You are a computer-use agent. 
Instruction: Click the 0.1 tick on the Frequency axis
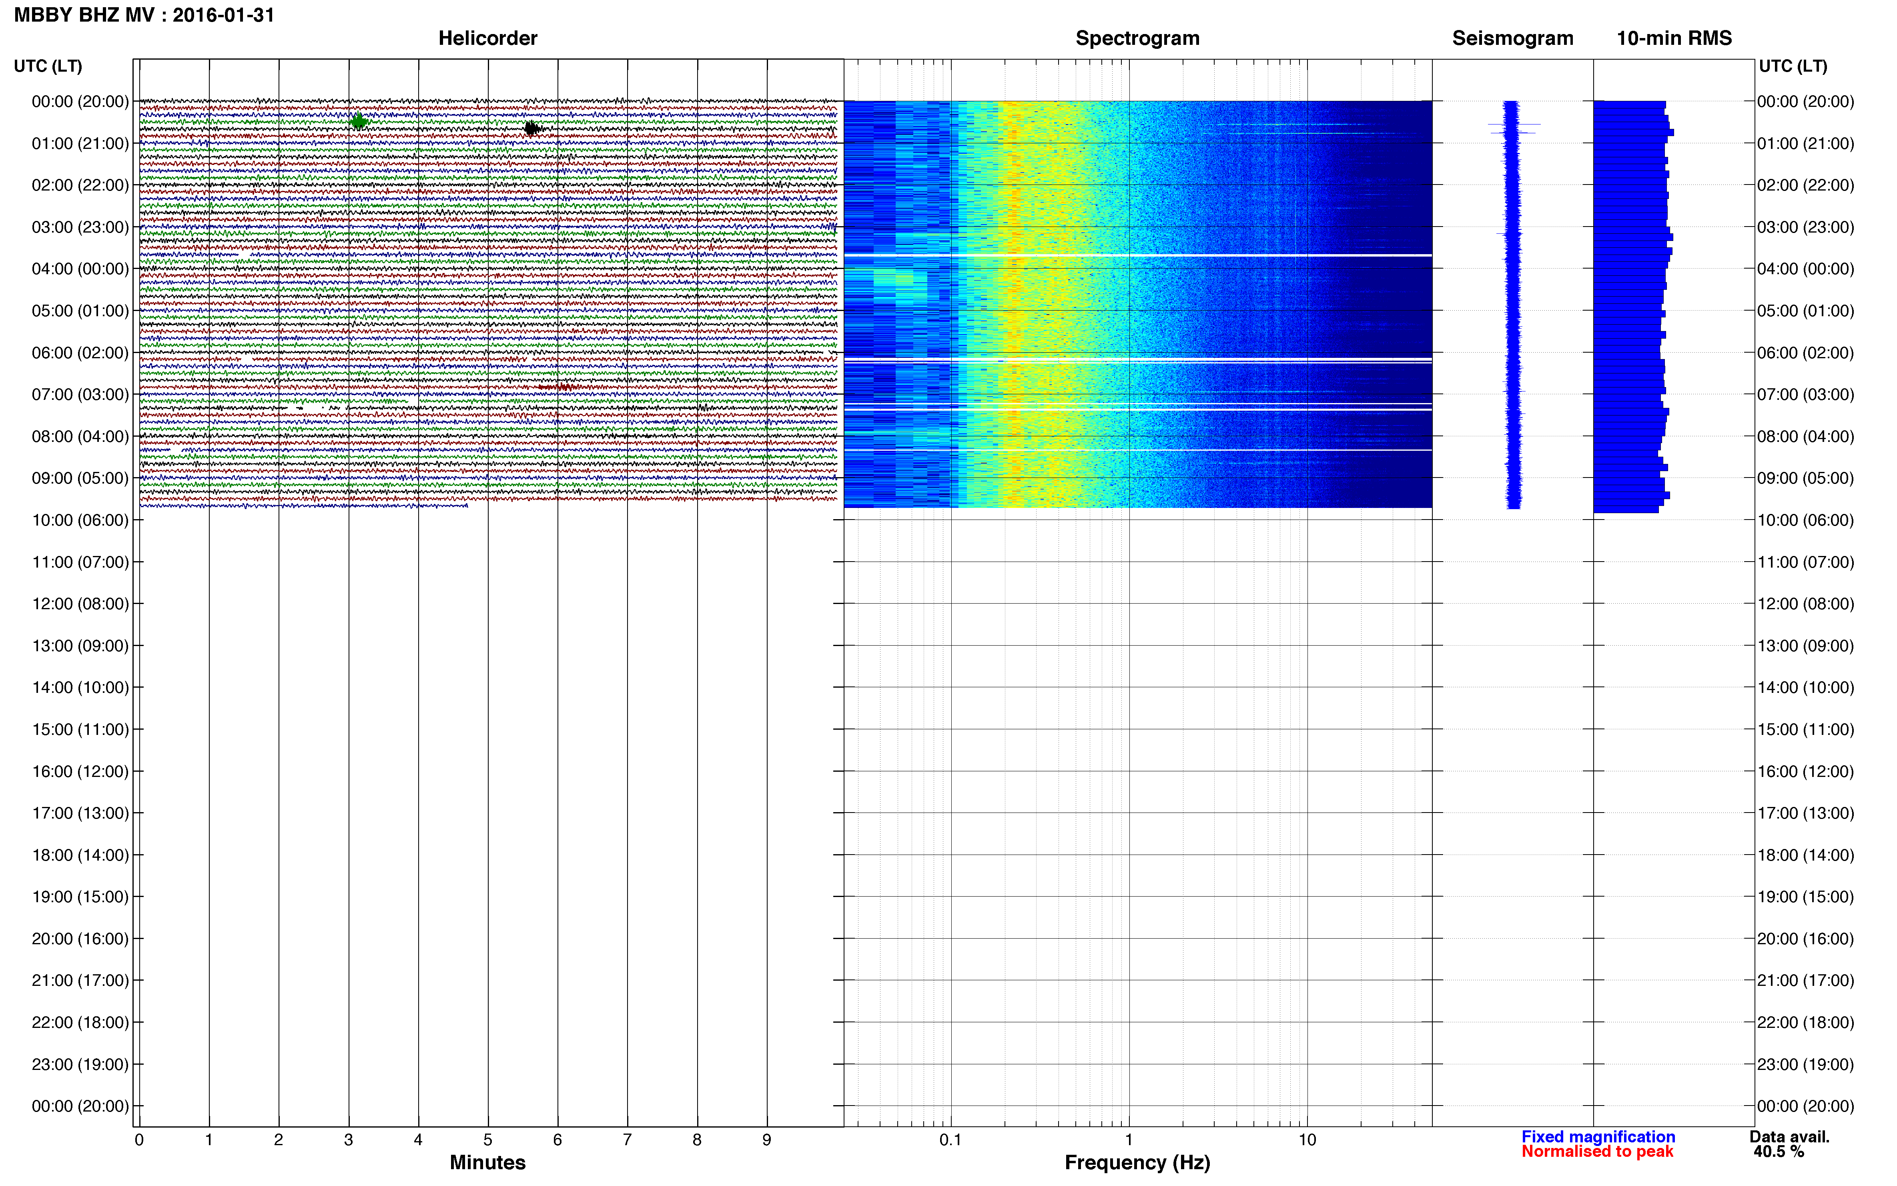pyautogui.click(x=951, y=1140)
